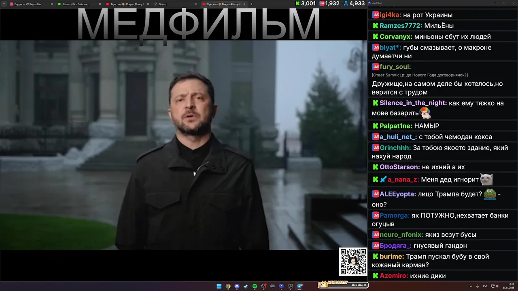
Task: Click the Kick viewer count 3,001
Action: (306, 4)
